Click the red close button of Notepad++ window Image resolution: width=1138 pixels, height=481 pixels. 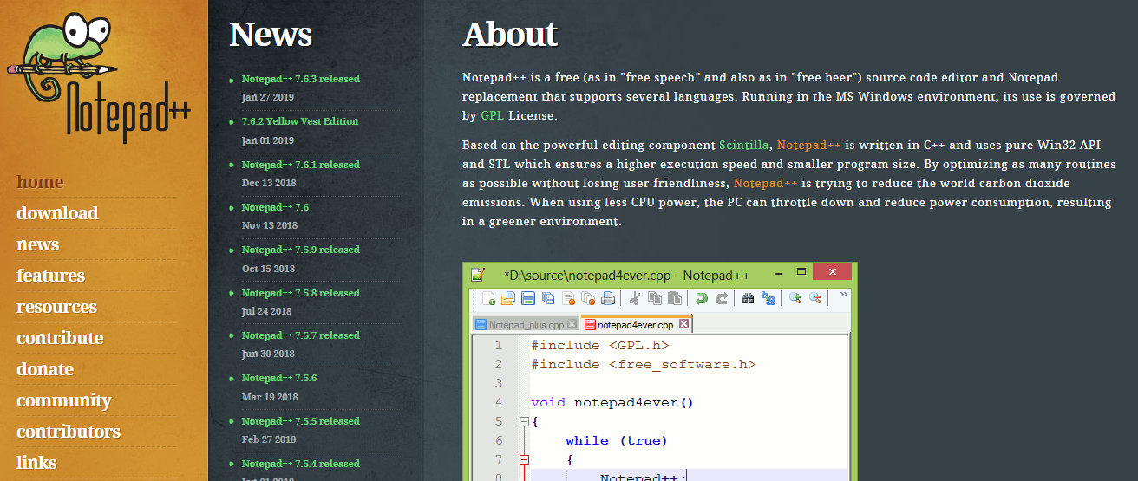click(832, 272)
